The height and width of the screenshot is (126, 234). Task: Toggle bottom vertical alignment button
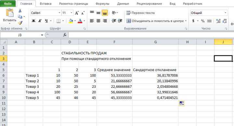point(105,13)
